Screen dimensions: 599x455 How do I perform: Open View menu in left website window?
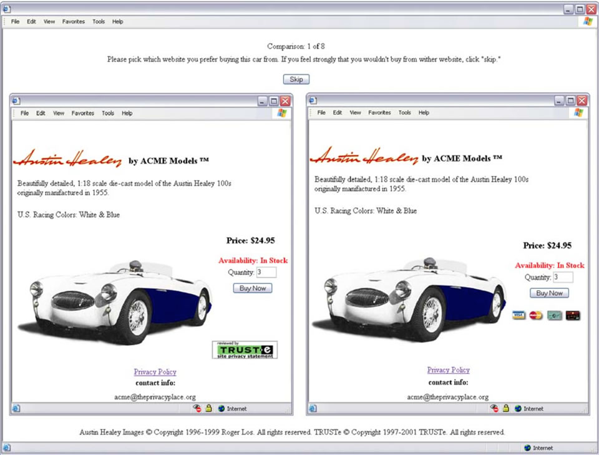tap(59, 113)
